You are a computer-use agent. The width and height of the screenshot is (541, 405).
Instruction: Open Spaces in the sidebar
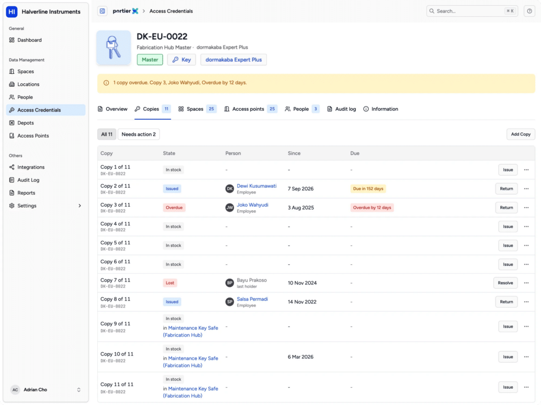[x=45, y=71]
